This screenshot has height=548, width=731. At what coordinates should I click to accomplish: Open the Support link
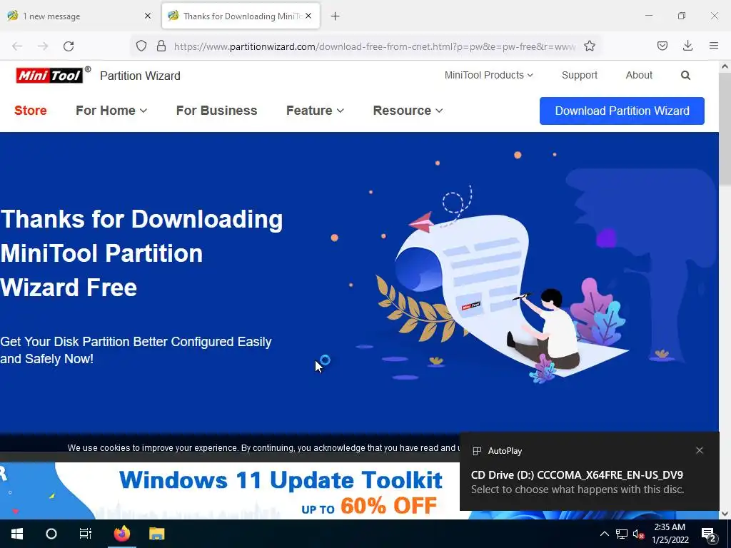point(580,75)
